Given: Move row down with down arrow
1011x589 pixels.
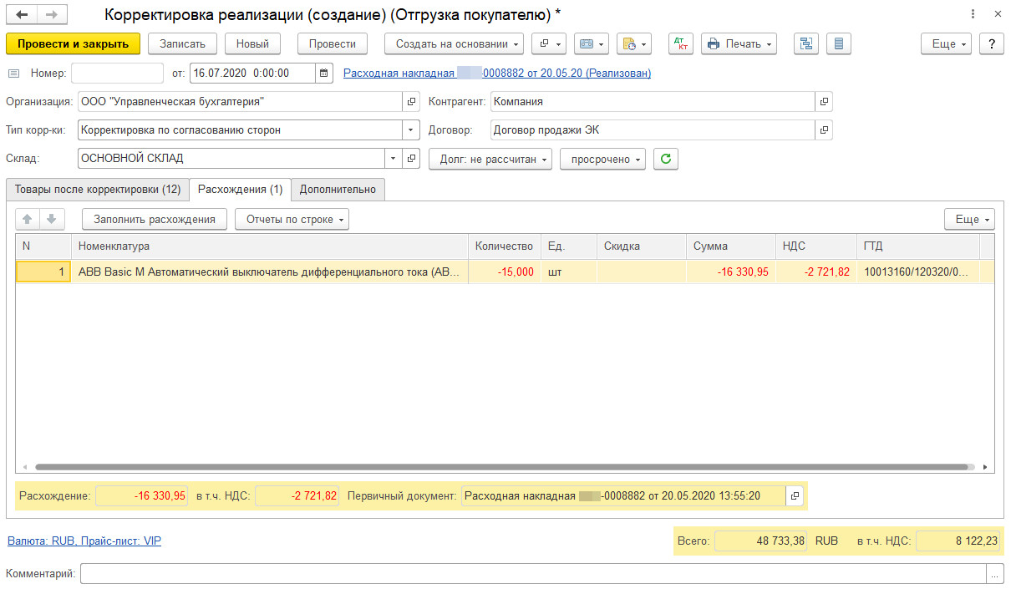Looking at the screenshot, I should point(51,220).
